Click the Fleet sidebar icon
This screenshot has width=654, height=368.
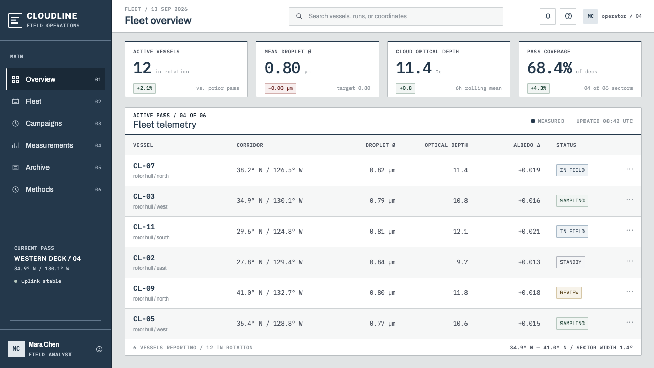pos(16,102)
